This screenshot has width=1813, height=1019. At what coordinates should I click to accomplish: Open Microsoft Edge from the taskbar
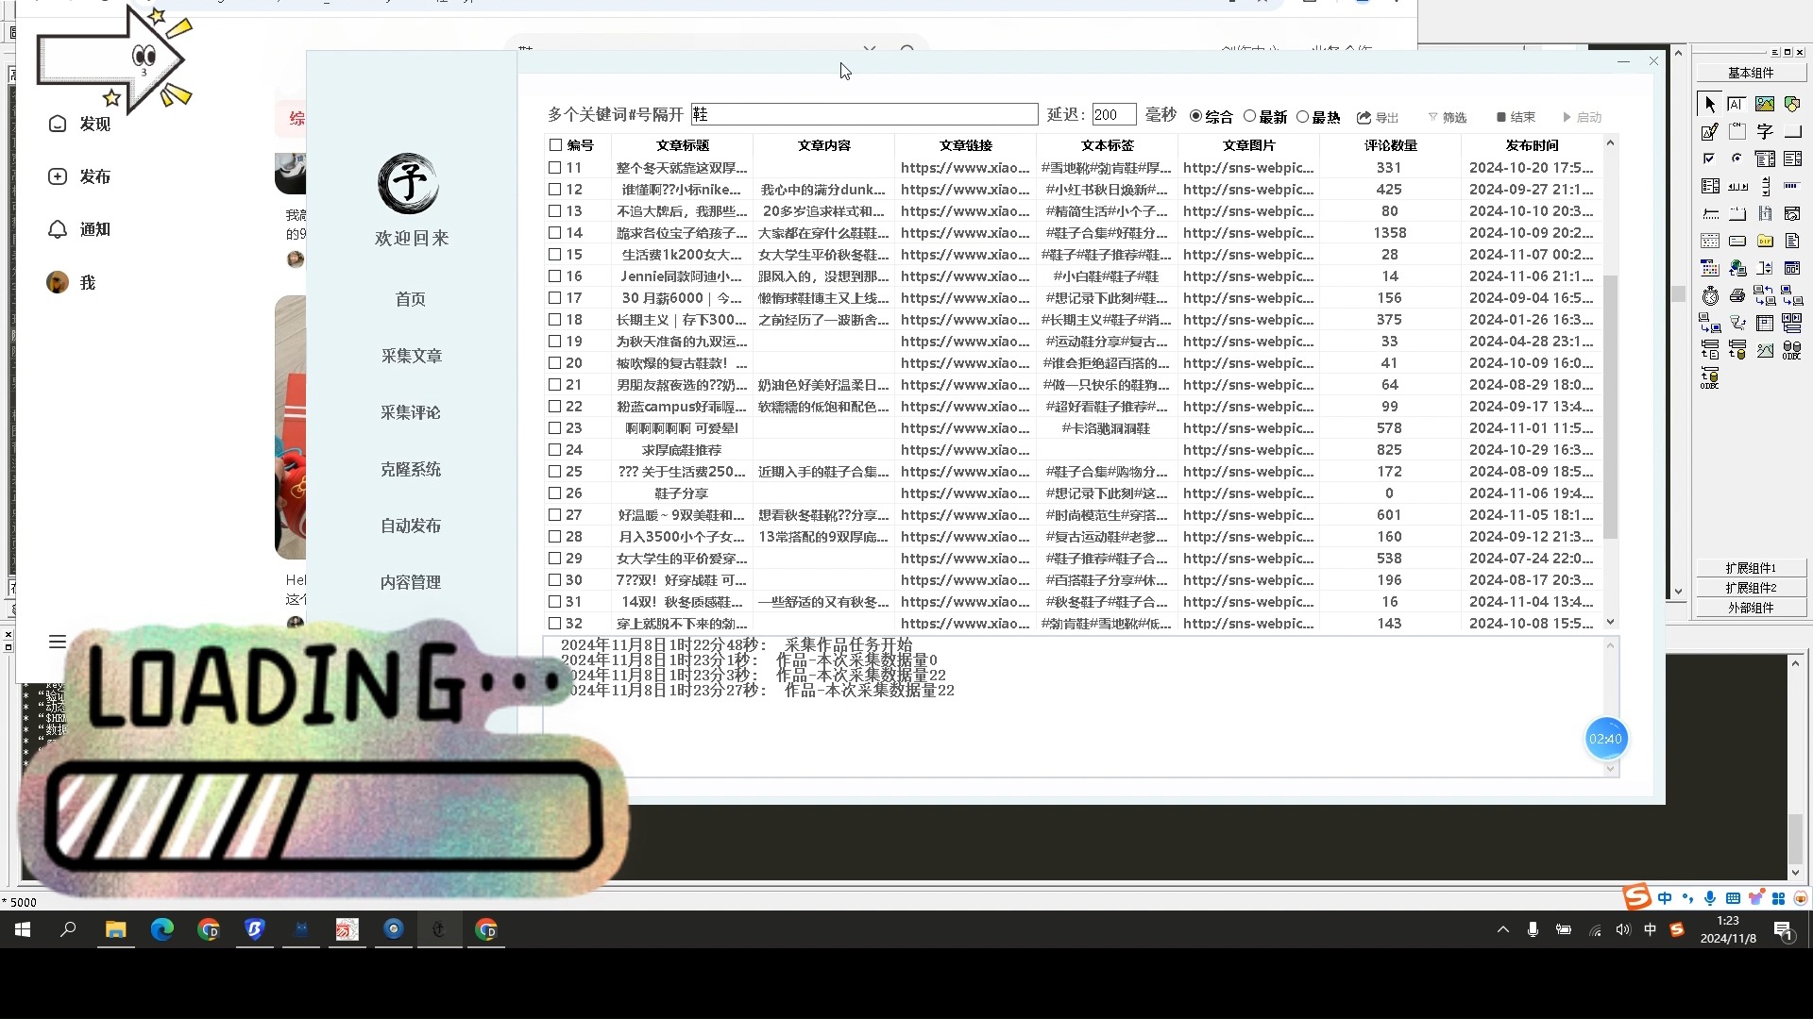pyautogui.click(x=162, y=929)
